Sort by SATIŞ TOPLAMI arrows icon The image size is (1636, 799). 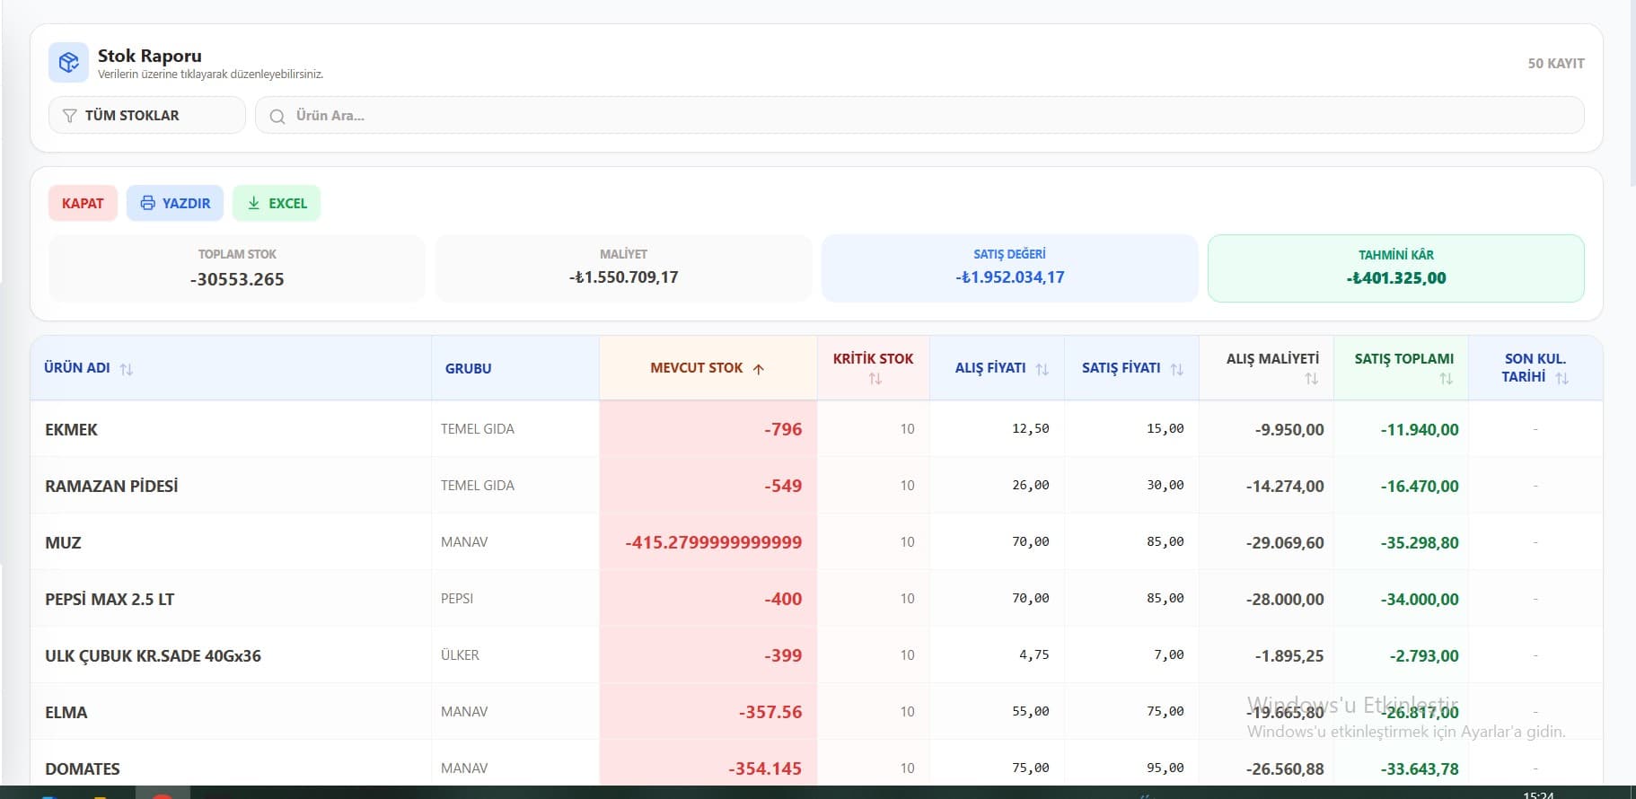point(1446,379)
